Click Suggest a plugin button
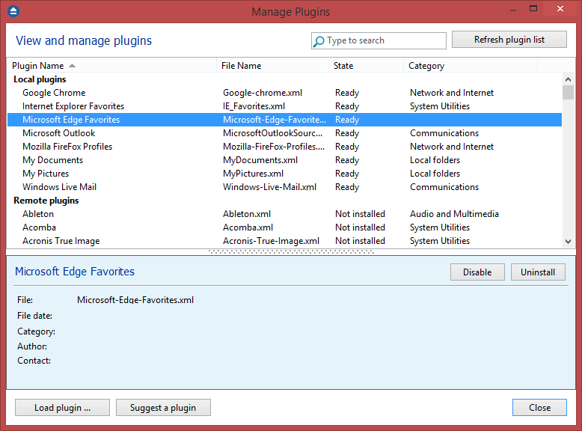 tap(163, 408)
